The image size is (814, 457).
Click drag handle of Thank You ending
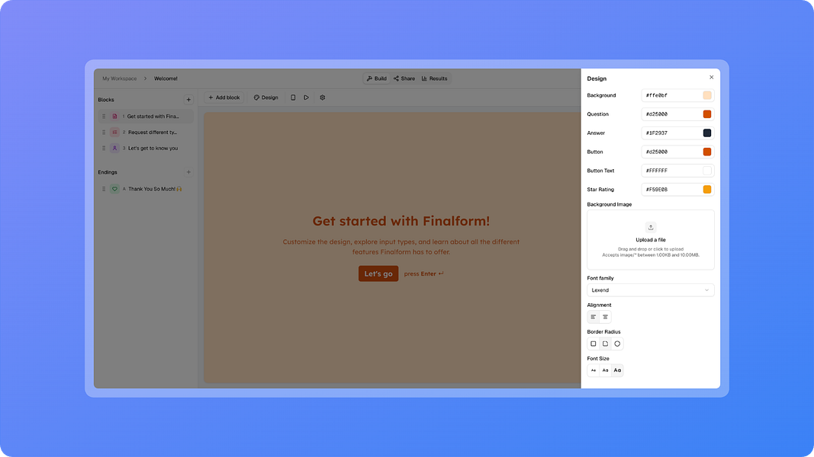coord(104,189)
